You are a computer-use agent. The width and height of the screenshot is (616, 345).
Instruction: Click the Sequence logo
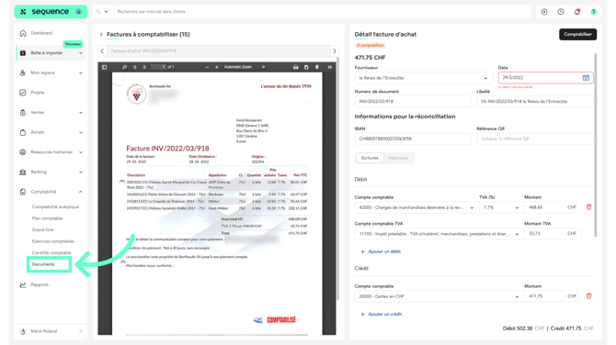pyautogui.click(x=51, y=12)
